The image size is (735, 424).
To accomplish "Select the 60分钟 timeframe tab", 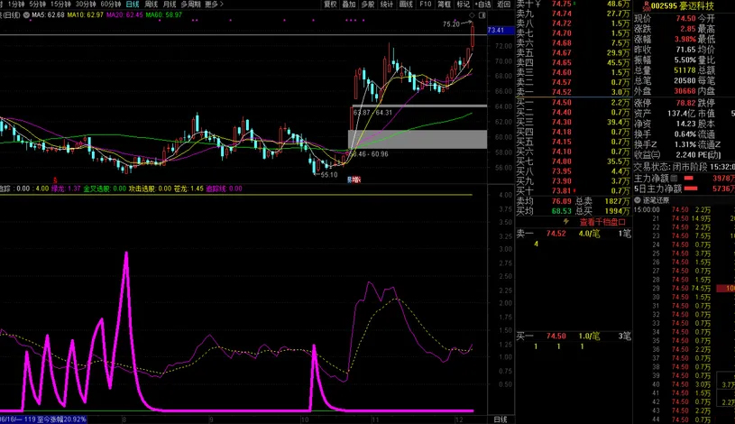I will 110,5.
